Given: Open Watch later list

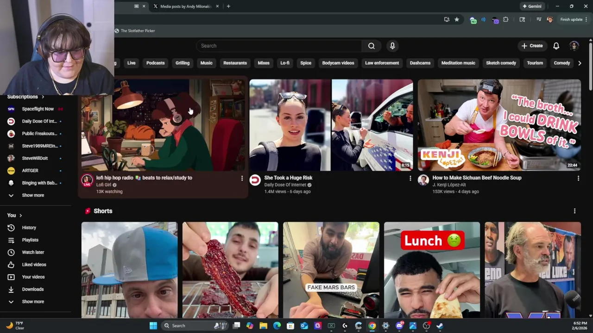Looking at the screenshot, I should click(x=33, y=252).
